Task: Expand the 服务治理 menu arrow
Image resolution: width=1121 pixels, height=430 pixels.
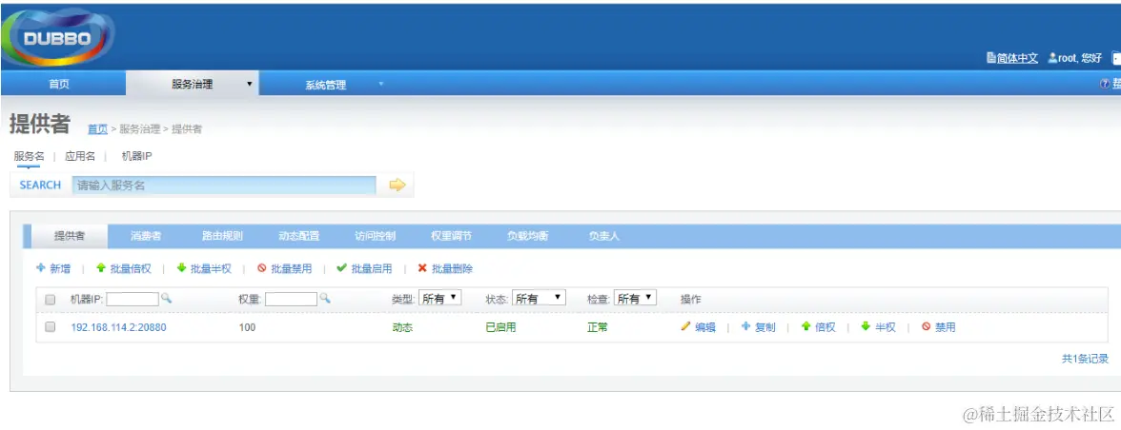Action: 250,84
